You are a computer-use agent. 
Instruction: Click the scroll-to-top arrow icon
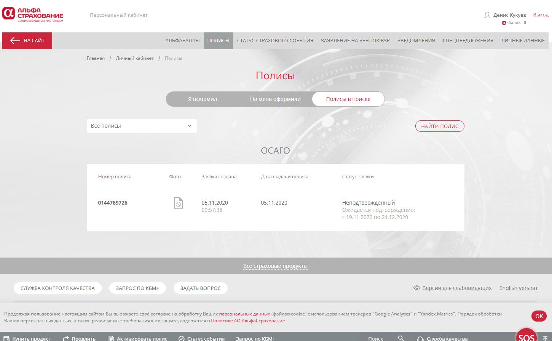pyautogui.click(x=545, y=338)
